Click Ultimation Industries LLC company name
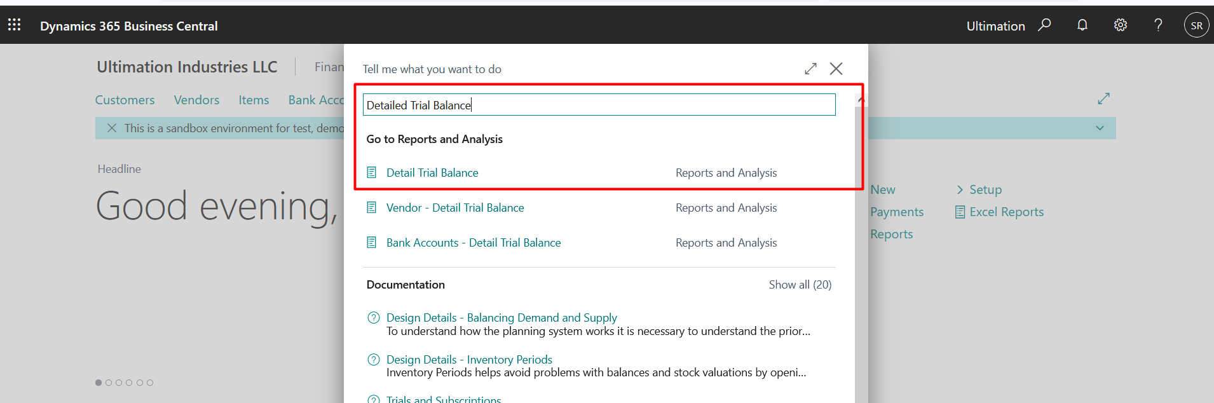The height and width of the screenshot is (403, 1214). coord(187,67)
